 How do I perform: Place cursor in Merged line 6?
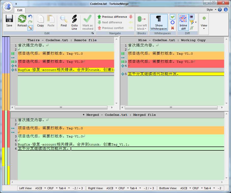click(x=121, y=149)
